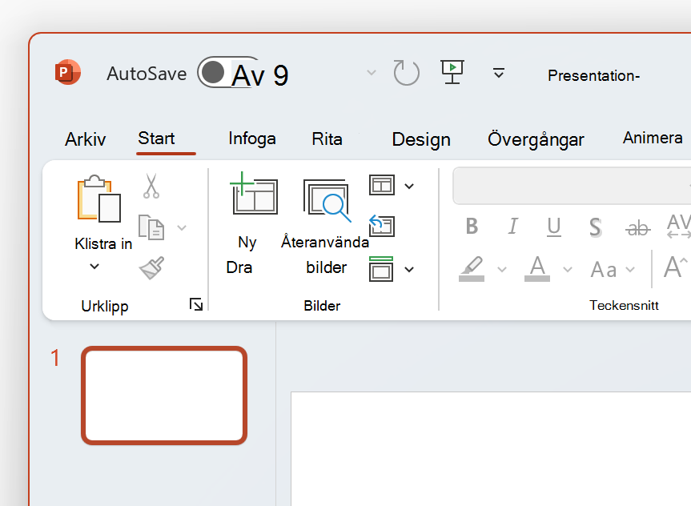Open font color dropdown arrow

[x=568, y=269]
